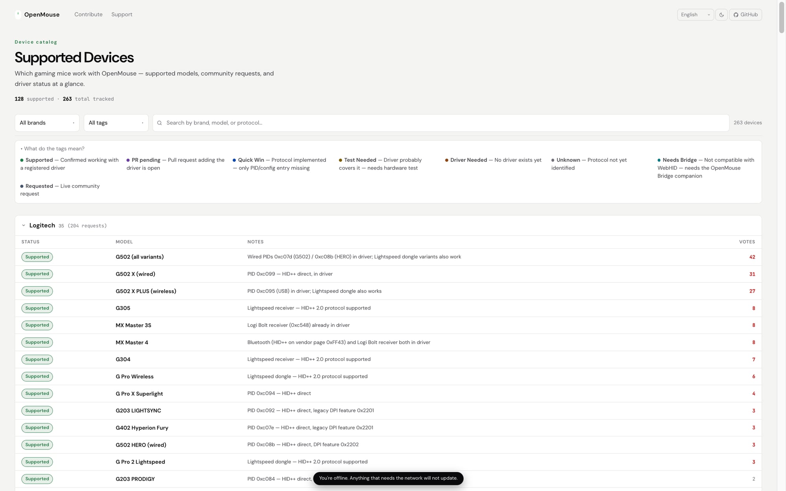Click the vote count 42 for G502 (all variants)
The width and height of the screenshot is (786, 491).
752,257
